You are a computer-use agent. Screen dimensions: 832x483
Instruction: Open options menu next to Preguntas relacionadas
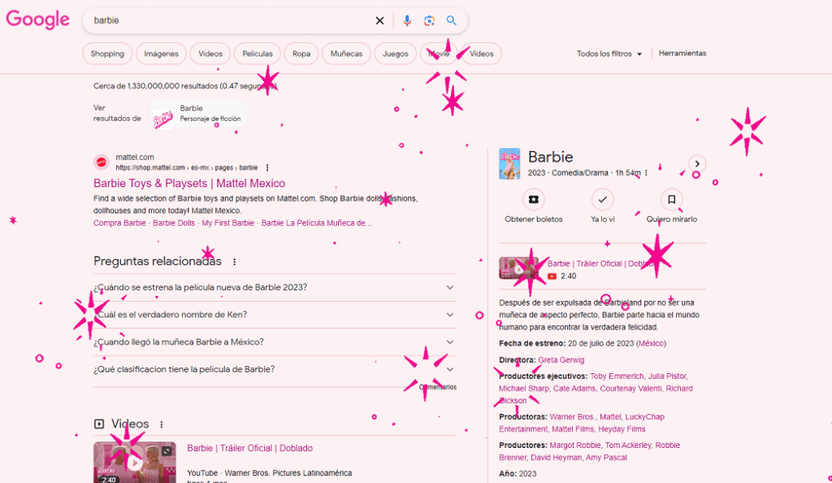pos(235,262)
